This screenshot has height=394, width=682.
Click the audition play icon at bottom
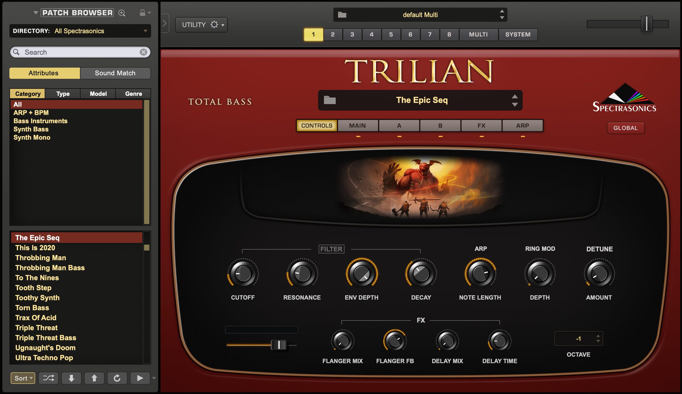[x=140, y=378]
